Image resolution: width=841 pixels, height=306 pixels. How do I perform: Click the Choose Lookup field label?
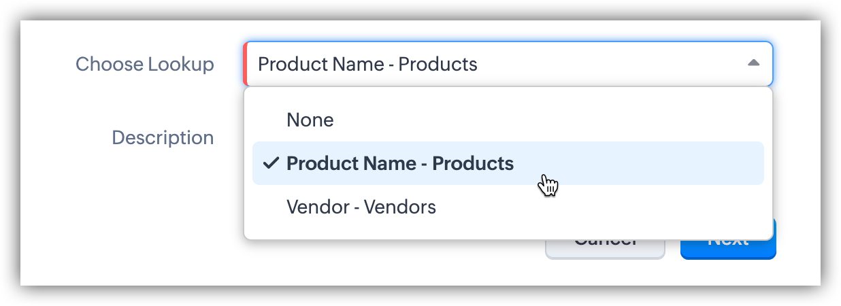point(144,65)
